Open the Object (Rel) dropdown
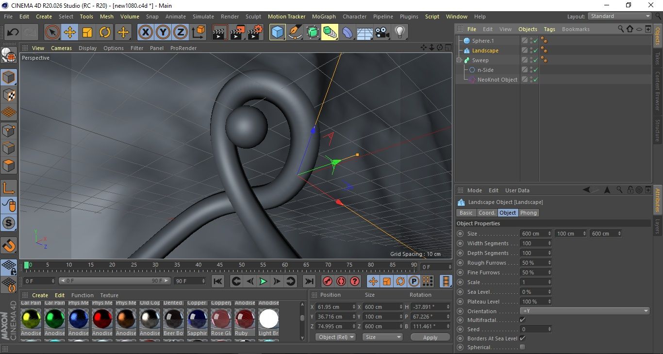663x354 pixels. 335,337
